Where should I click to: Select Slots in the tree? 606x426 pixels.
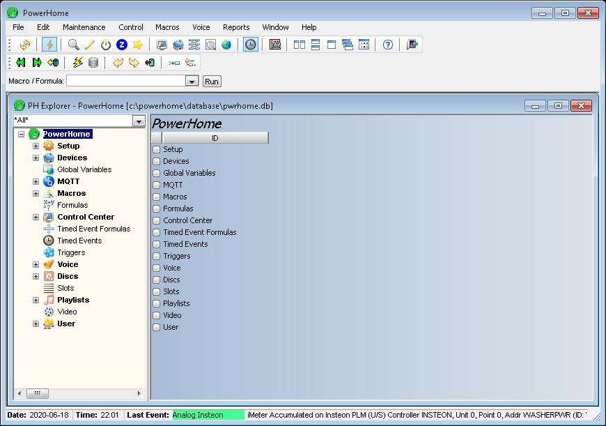click(x=65, y=288)
